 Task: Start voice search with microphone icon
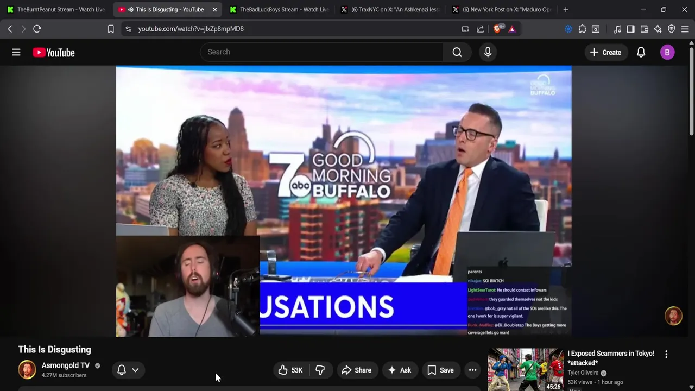(488, 52)
